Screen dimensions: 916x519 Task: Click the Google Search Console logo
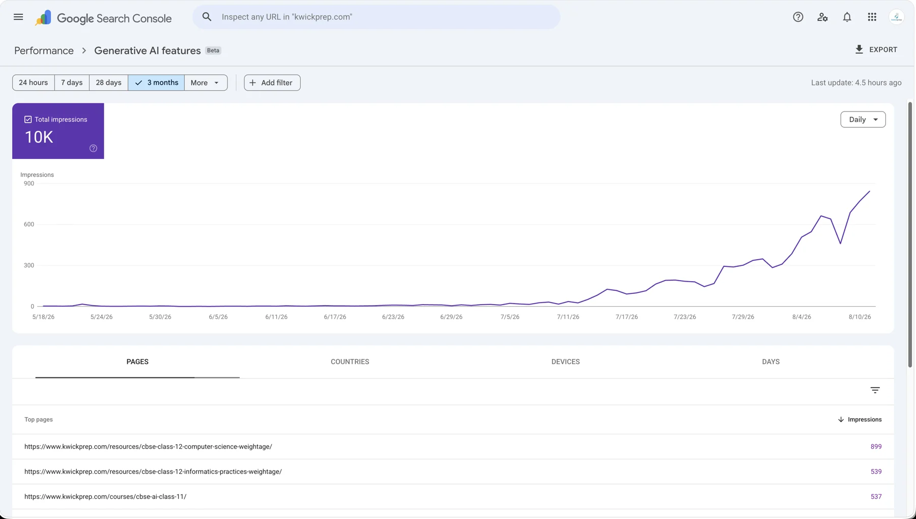(x=103, y=18)
